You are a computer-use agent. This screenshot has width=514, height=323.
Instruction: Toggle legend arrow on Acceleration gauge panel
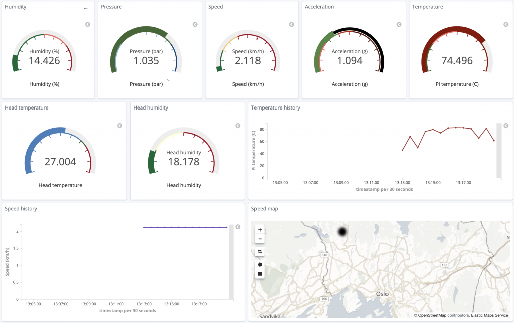click(x=399, y=24)
